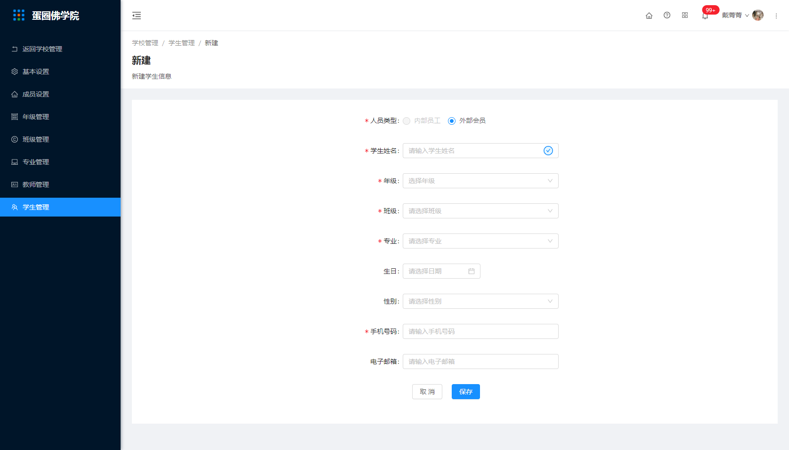Image resolution: width=789 pixels, height=450 pixels.
Task: Click the 取消 cancel button
Action: coord(427,392)
